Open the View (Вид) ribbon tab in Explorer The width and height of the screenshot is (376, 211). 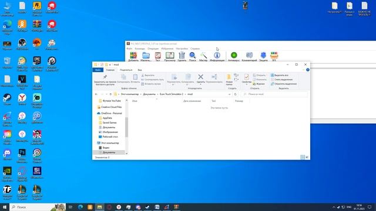click(140, 70)
